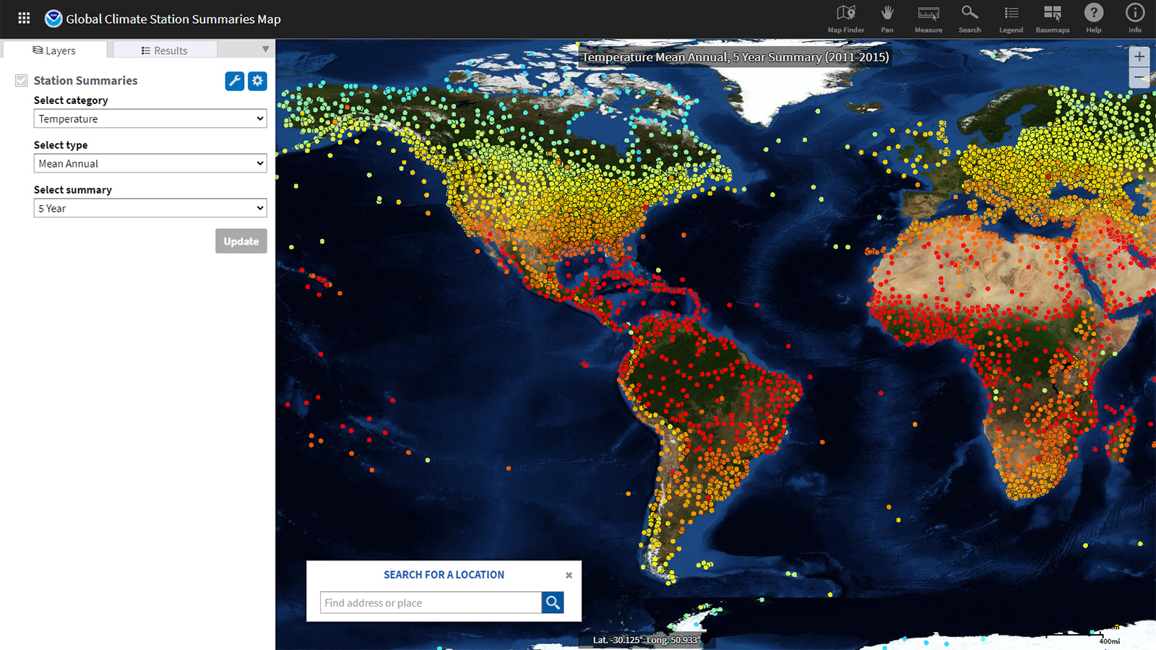1156x650 pixels.
Task: Open the Select category dropdown
Action: [150, 118]
